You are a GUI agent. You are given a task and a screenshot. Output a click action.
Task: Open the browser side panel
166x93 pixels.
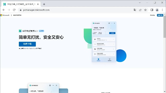click(152, 10)
